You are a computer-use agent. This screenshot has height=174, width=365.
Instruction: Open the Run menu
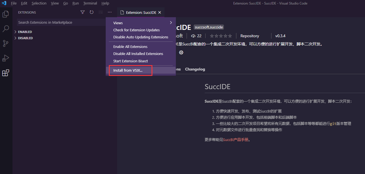click(x=75, y=3)
